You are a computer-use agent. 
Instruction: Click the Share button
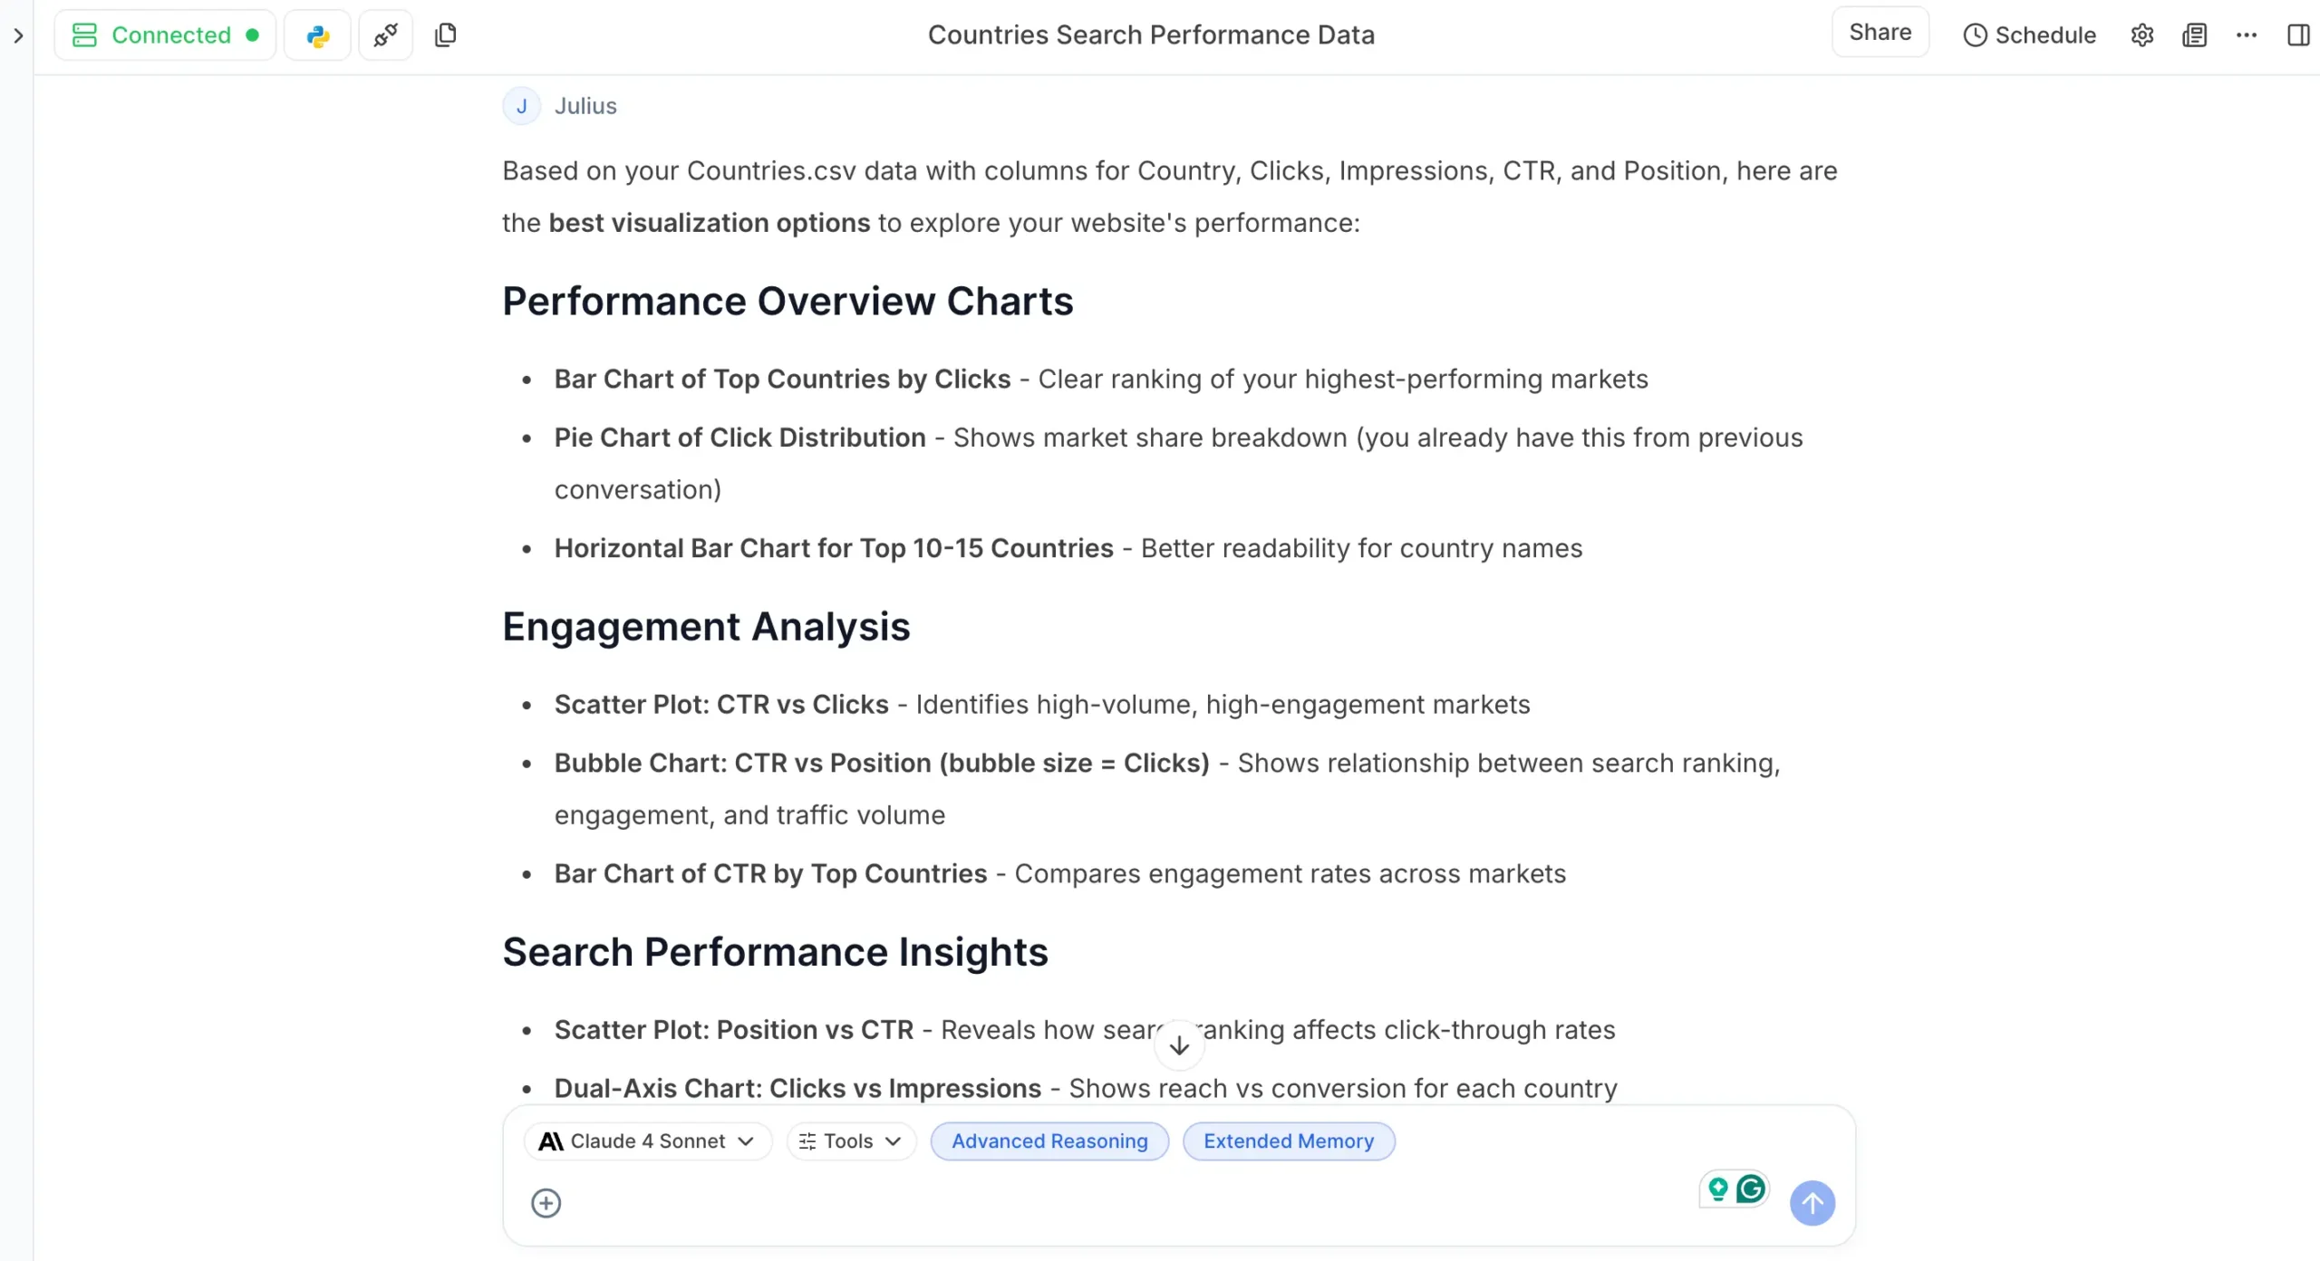1880,33
